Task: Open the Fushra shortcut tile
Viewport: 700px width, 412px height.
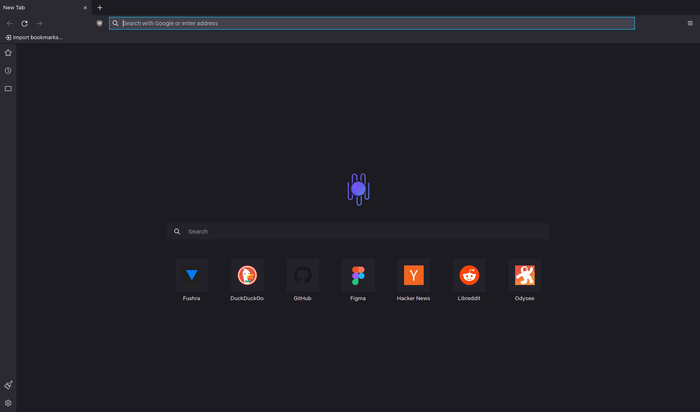Action: 192,275
